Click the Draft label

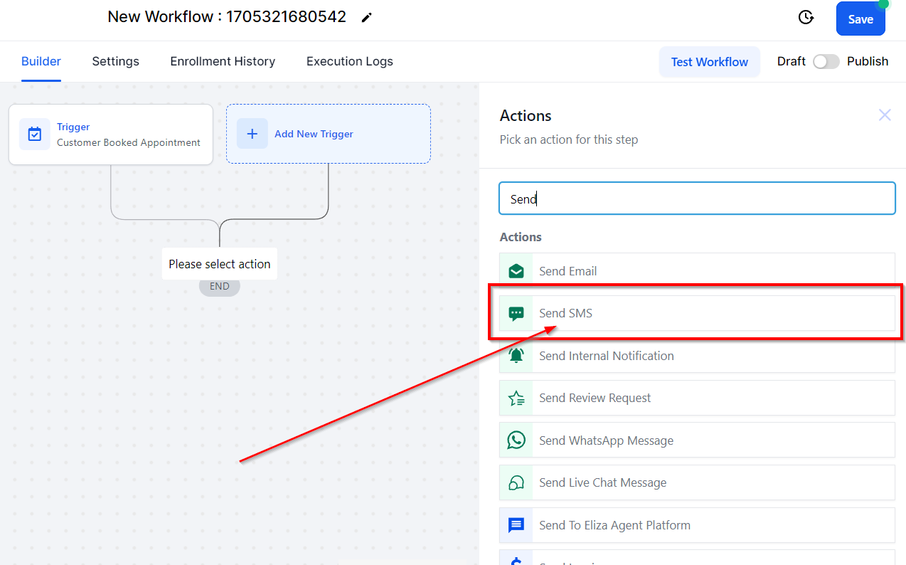point(792,61)
